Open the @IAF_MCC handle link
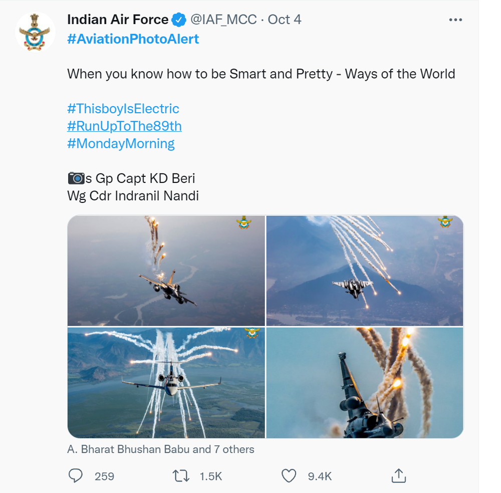The height and width of the screenshot is (493, 501). pyautogui.click(x=223, y=20)
